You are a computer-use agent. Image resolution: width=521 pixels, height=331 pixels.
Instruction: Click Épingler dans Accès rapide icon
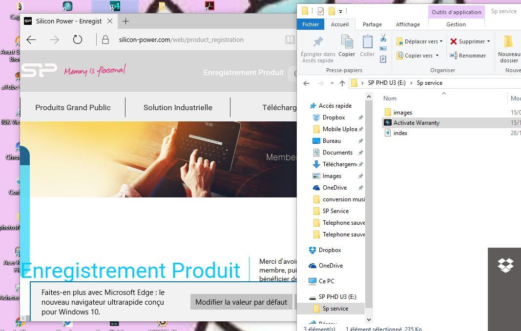click(318, 49)
